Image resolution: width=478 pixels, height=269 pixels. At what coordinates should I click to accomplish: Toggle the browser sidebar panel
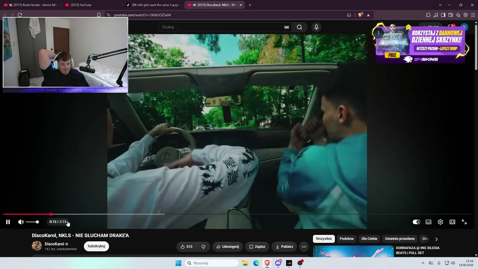pyautogui.click(x=443, y=15)
